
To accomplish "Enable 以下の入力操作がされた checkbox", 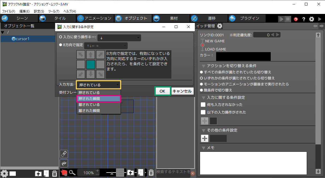I will [x=203, y=112].
